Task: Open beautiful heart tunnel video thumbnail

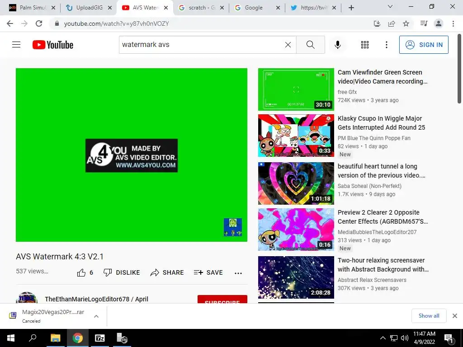Action: pyautogui.click(x=296, y=183)
